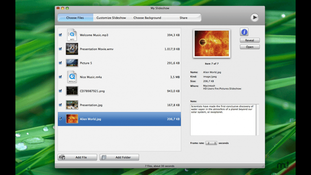The image size is (311, 175).
Task: Click the Presentation.jpg thumbnail
Action: [72, 105]
